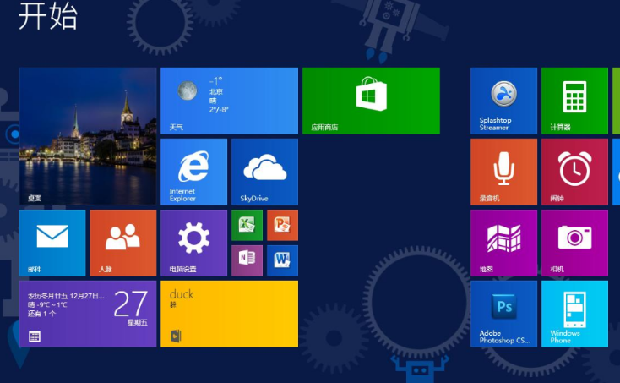The image size is (620, 383).
Task: Launch the 相机 Camera tile
Action: pyautogui.click(x=574, y=243)
